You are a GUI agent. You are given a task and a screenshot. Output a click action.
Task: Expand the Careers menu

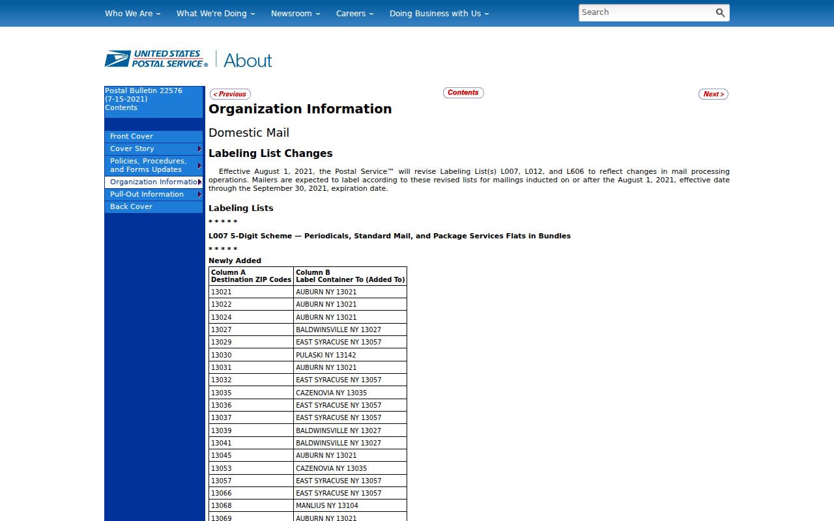355,13
